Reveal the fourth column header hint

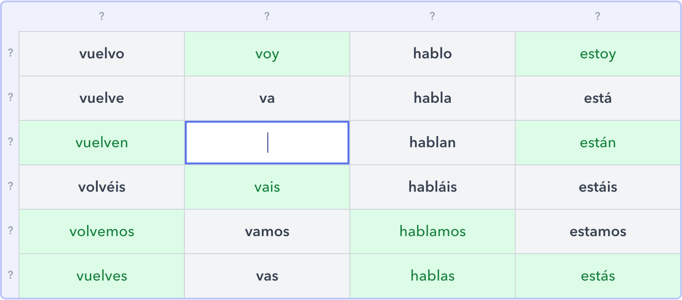[x=598, y=15]
